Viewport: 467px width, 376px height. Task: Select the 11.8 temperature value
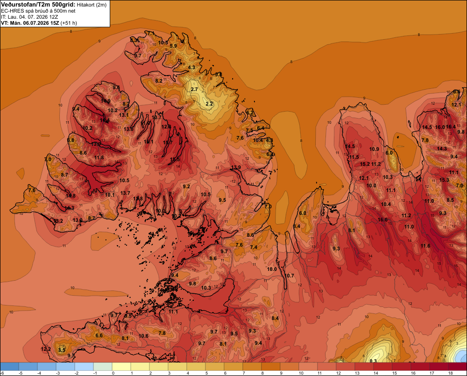pyautogui.click(x=99, y=157)
